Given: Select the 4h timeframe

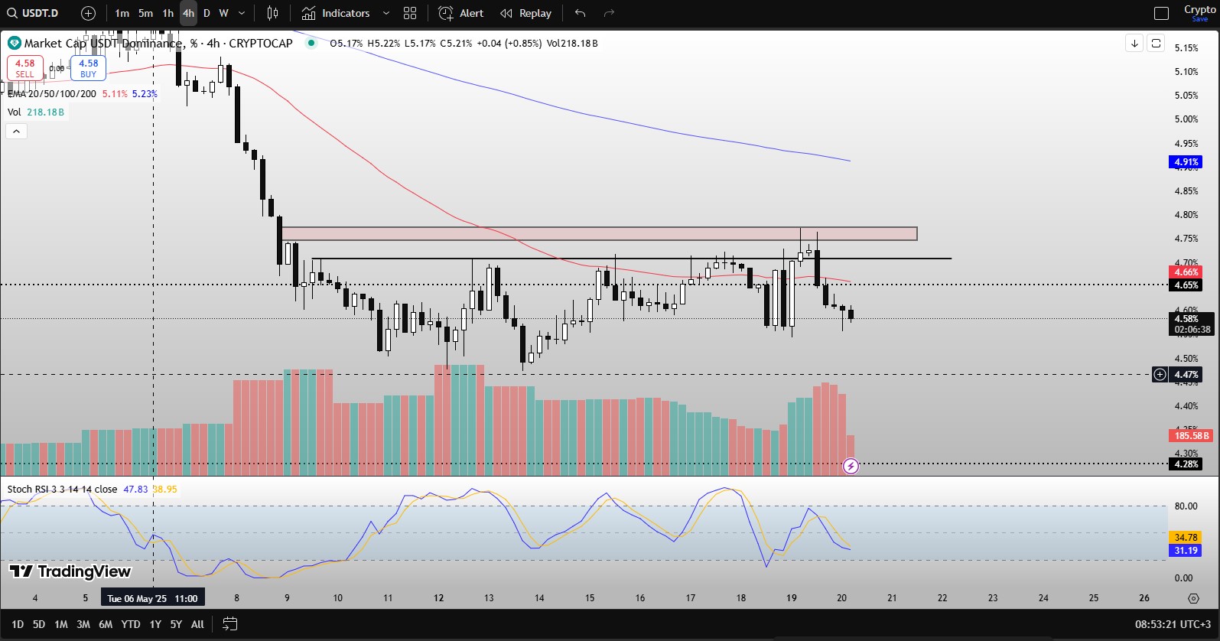Looking at the screenshot, I should (188, 13).
